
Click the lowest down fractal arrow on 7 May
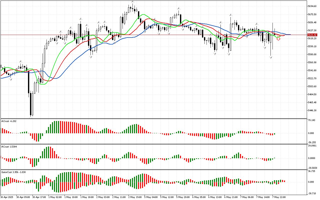271,57
